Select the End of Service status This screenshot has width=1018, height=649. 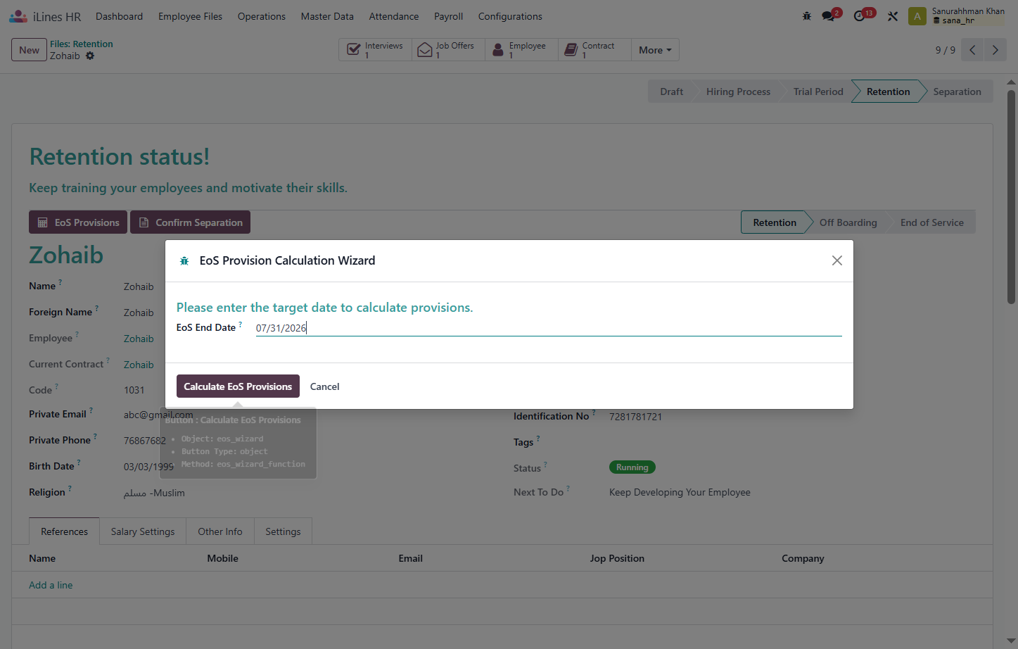pyautogui.click(x=931, y=222)
